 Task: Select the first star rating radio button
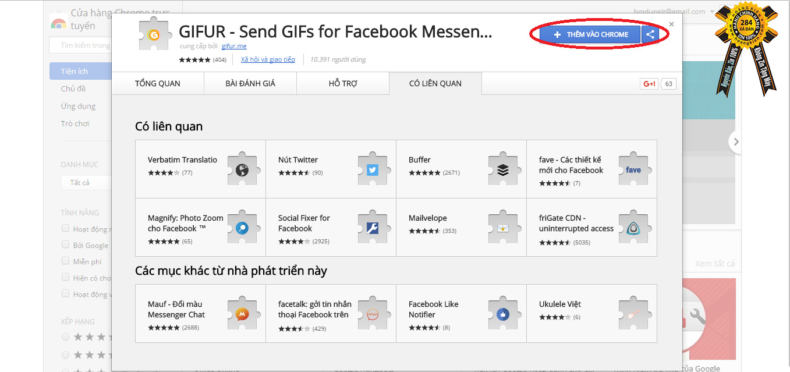coord(65,336)
